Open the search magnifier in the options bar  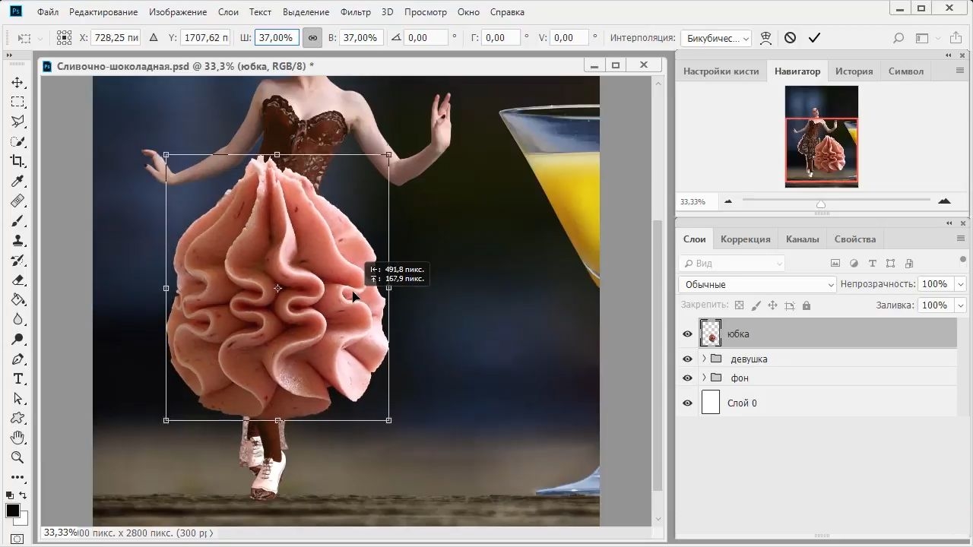tap(899, 38)
